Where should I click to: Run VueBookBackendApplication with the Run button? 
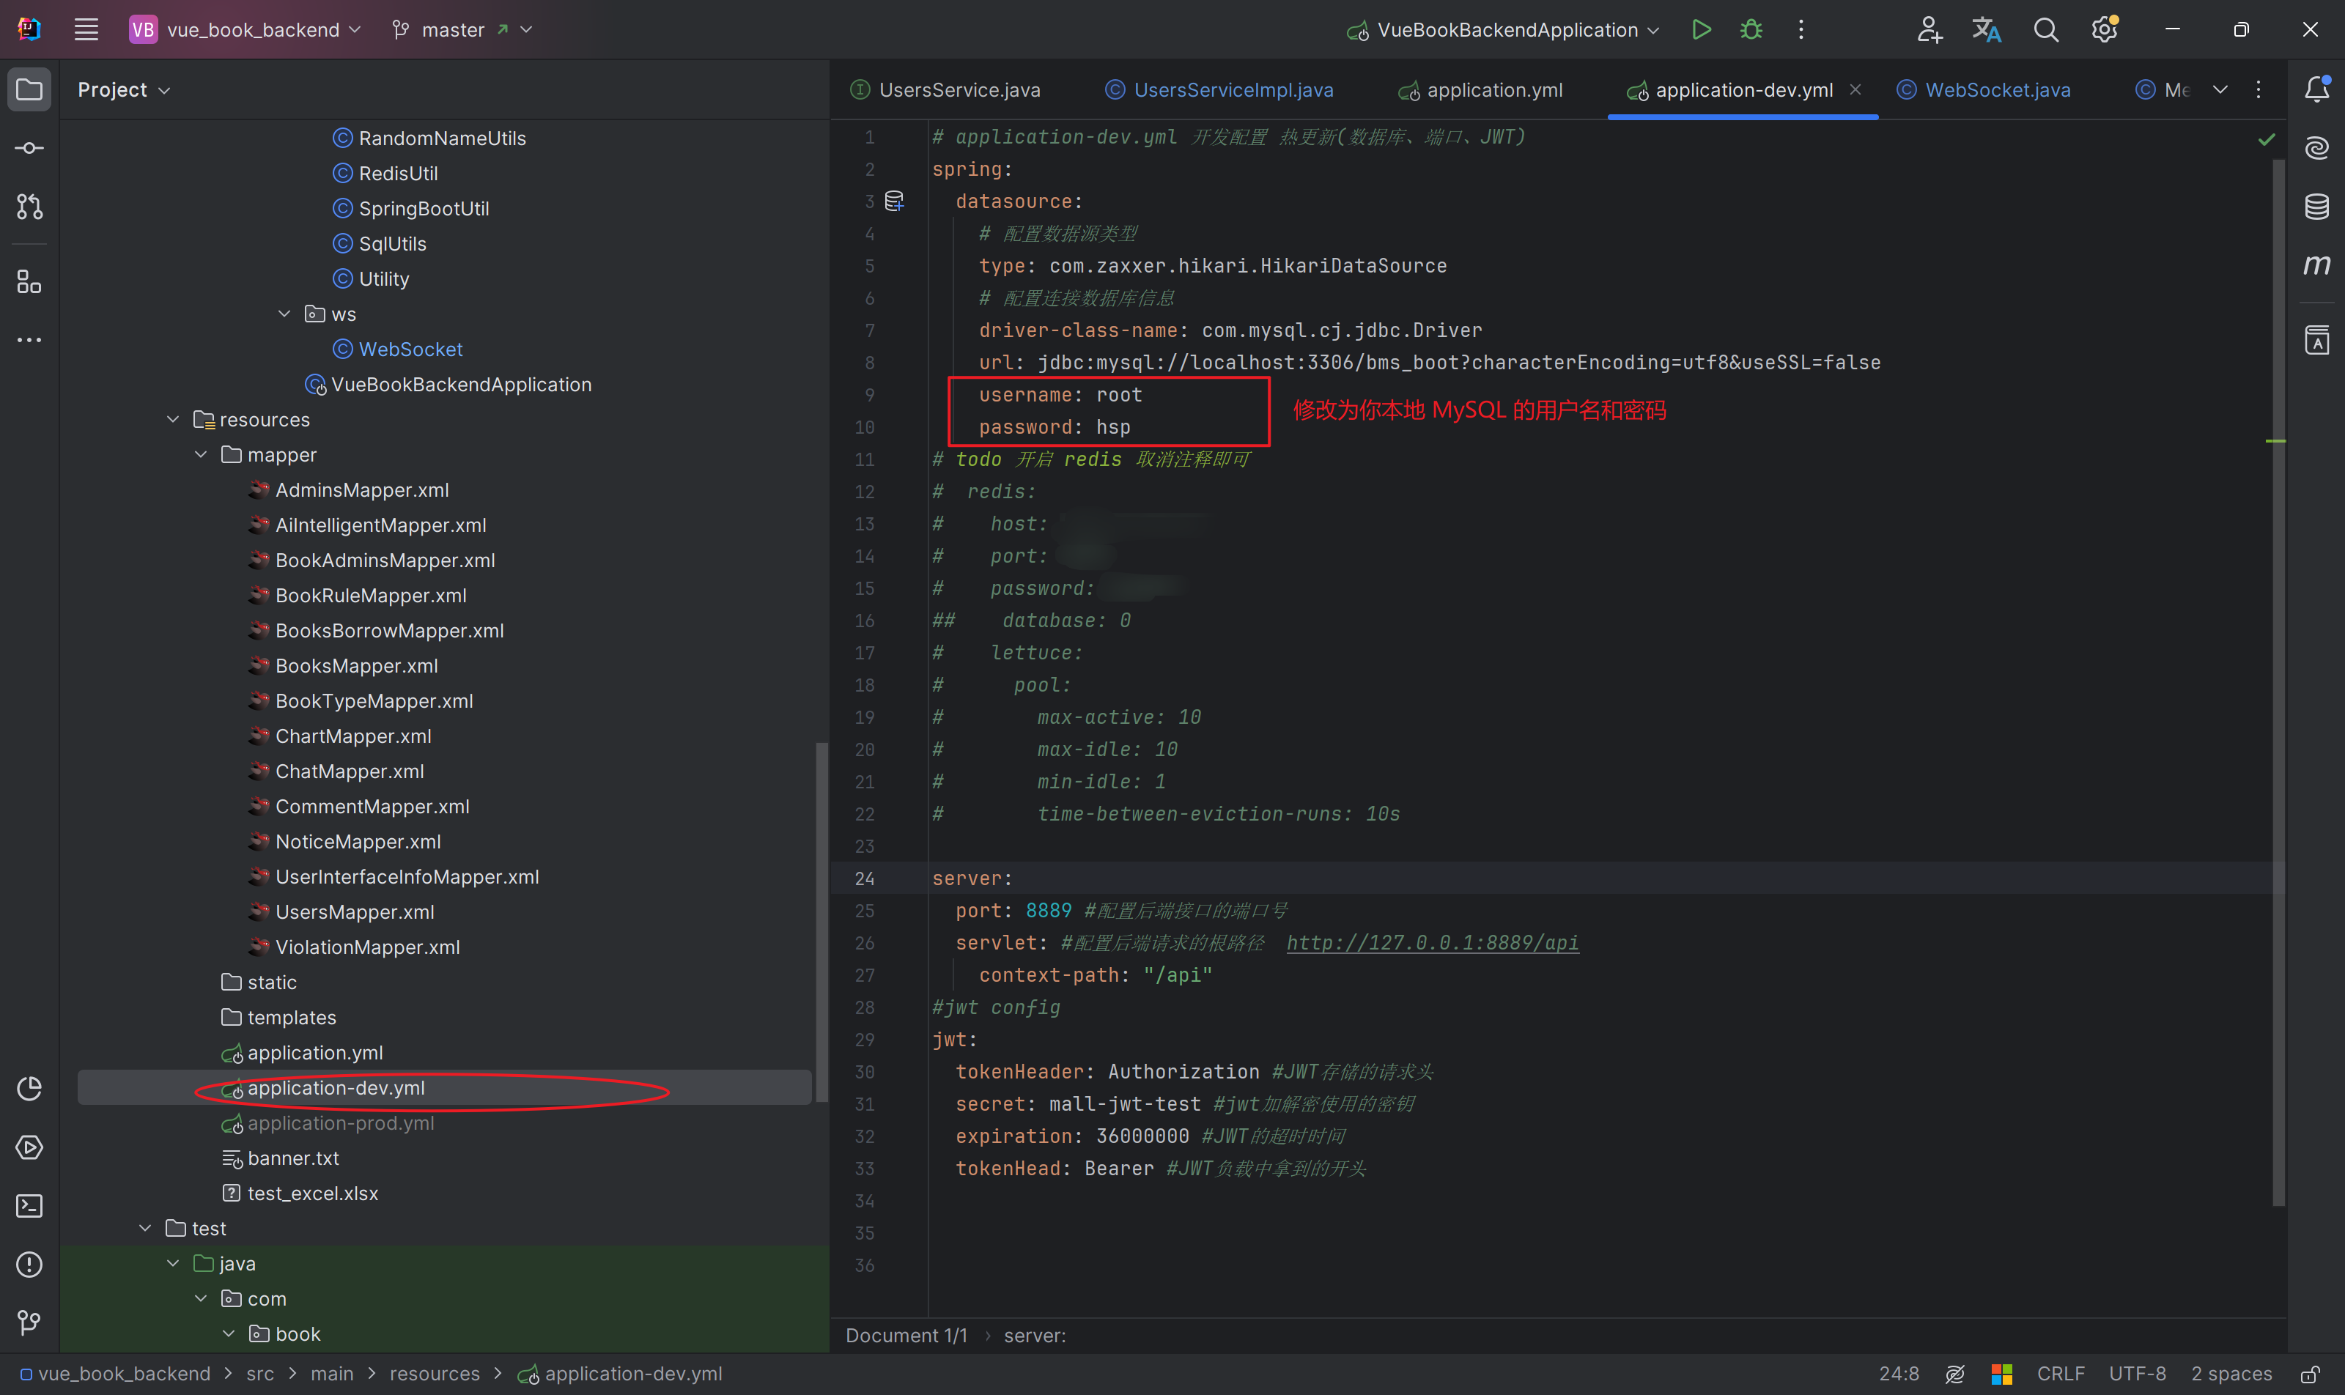point(1700,29)
